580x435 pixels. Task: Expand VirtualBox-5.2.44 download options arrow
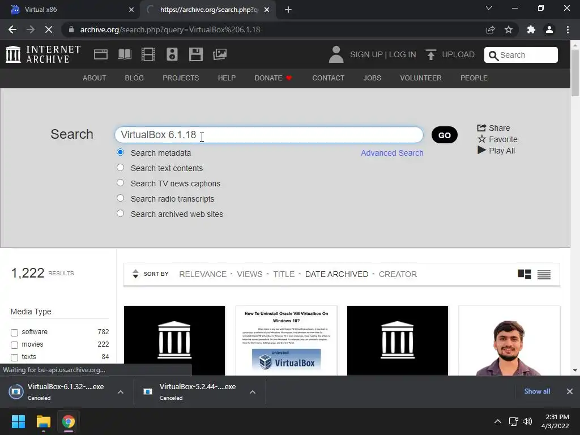pyautogui.click(x=253, y=392)
